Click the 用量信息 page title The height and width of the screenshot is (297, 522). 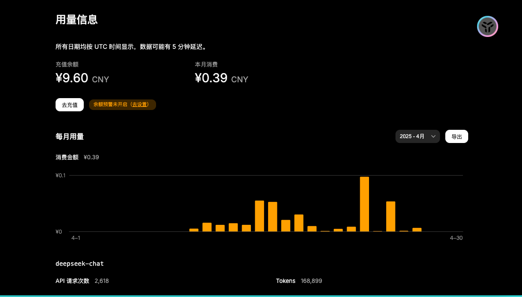click(77, 19)
